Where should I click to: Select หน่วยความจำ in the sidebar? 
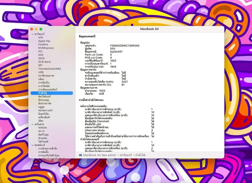pos(46,110)
